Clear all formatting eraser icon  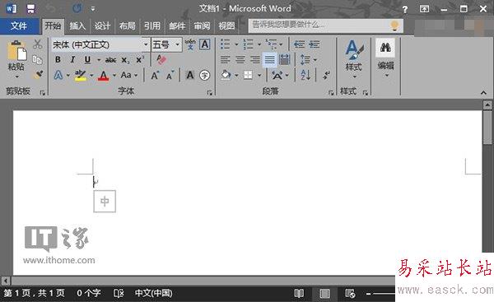[x=161, y=59]
